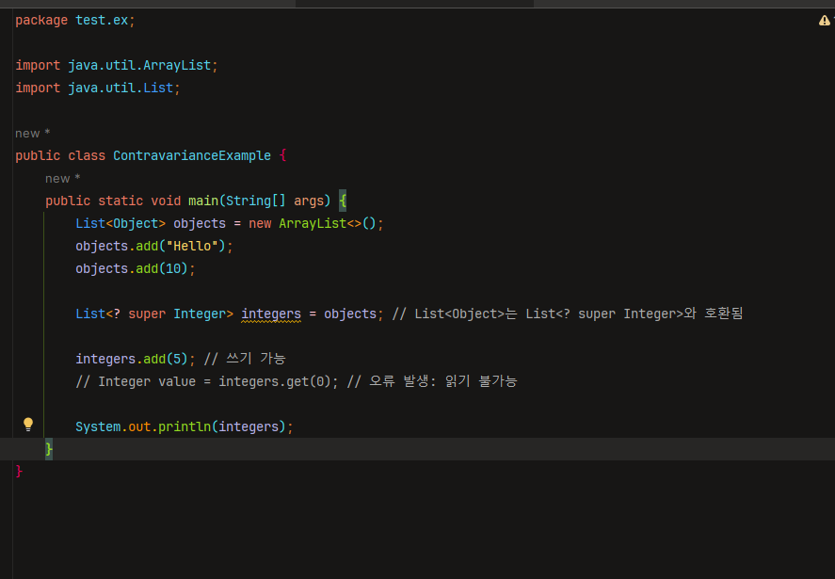Click the highlighted closing brace of main
Screen dimensions: 835x579
pyautogui.click(x=49, y=450)
